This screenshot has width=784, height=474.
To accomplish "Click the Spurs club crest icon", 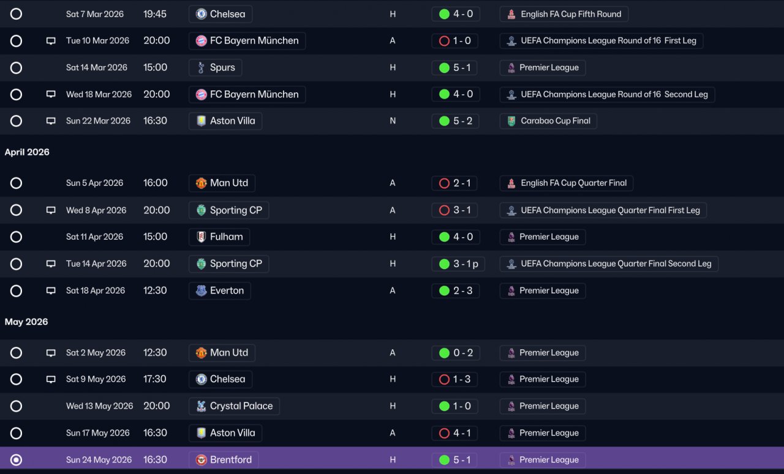I will click(x=201, y=68).
